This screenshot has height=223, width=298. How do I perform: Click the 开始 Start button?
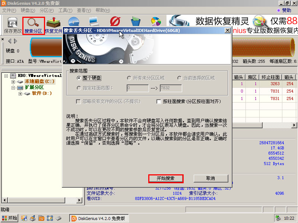[x=10, y=218]
